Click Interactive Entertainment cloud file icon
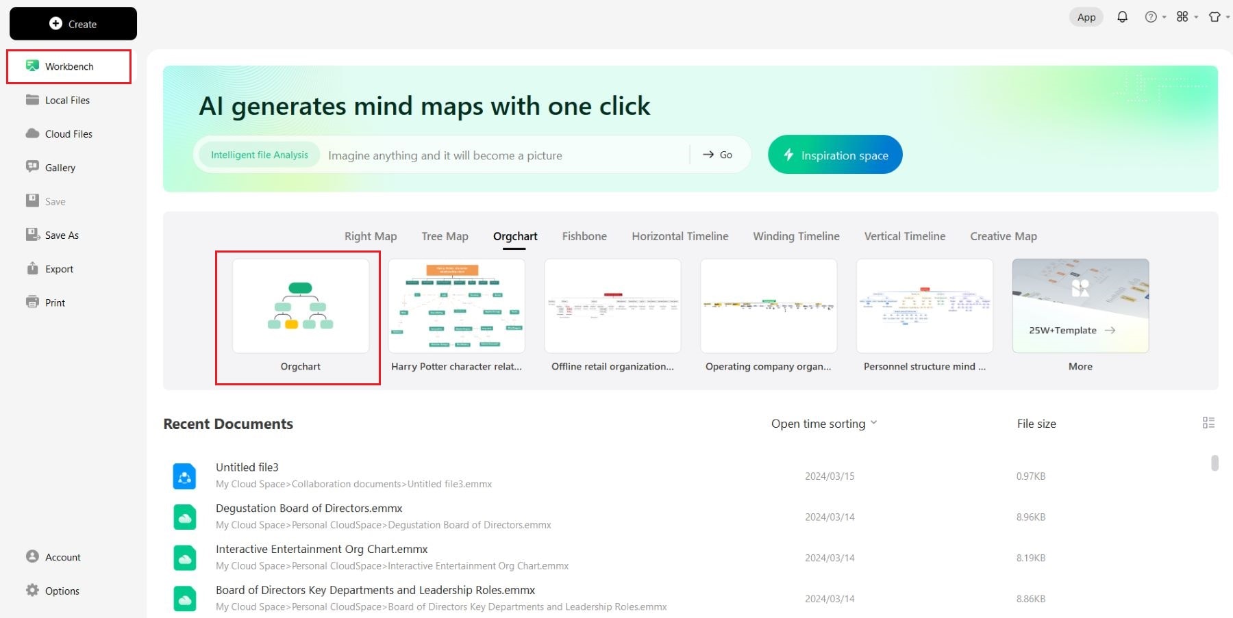Image resolution: width=1233 pixels, height=618 pixels. (185, 558)
